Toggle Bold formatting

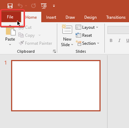[111, 41]
